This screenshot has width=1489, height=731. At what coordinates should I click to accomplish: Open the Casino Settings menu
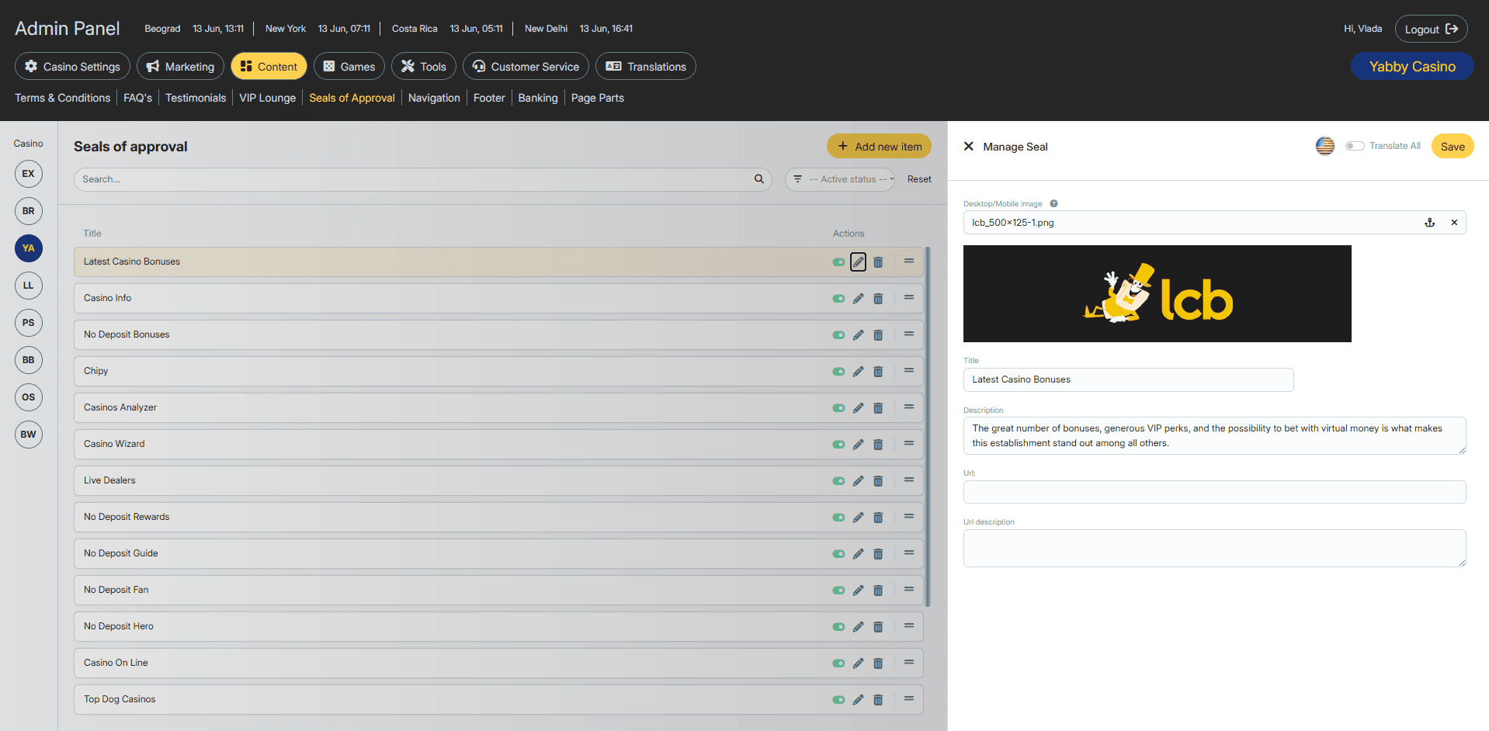(72, 67)
